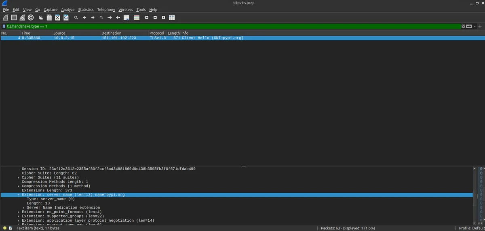
Task: Sort by the No. column header
Action: [11, 33]
